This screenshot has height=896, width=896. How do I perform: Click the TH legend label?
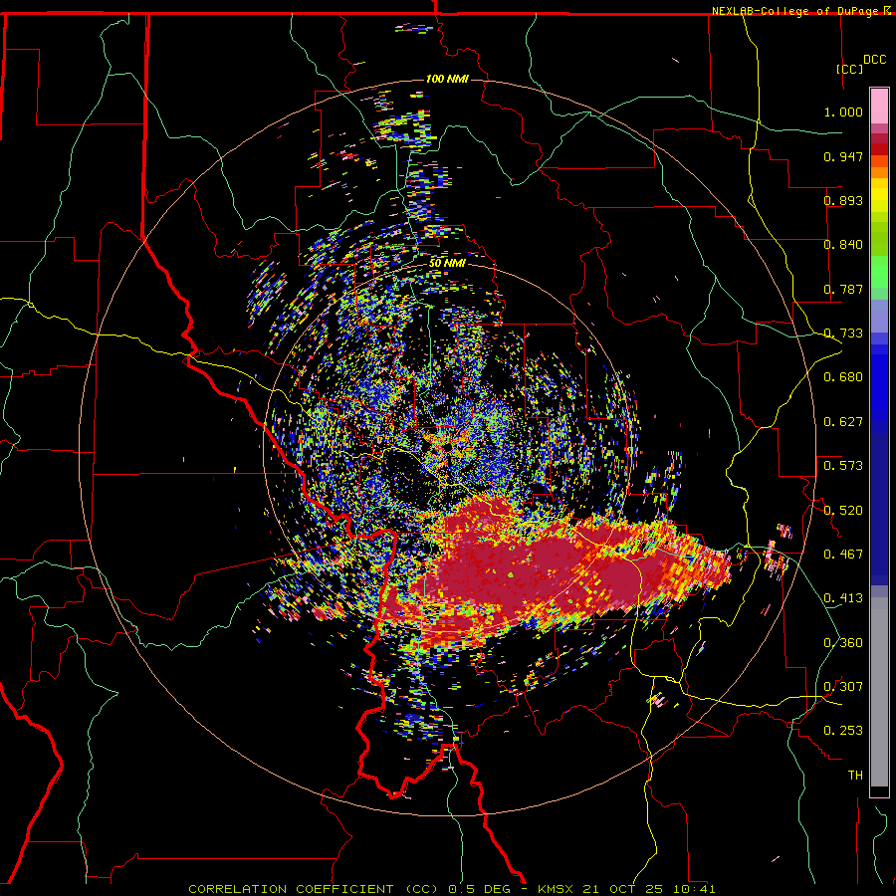855,776
